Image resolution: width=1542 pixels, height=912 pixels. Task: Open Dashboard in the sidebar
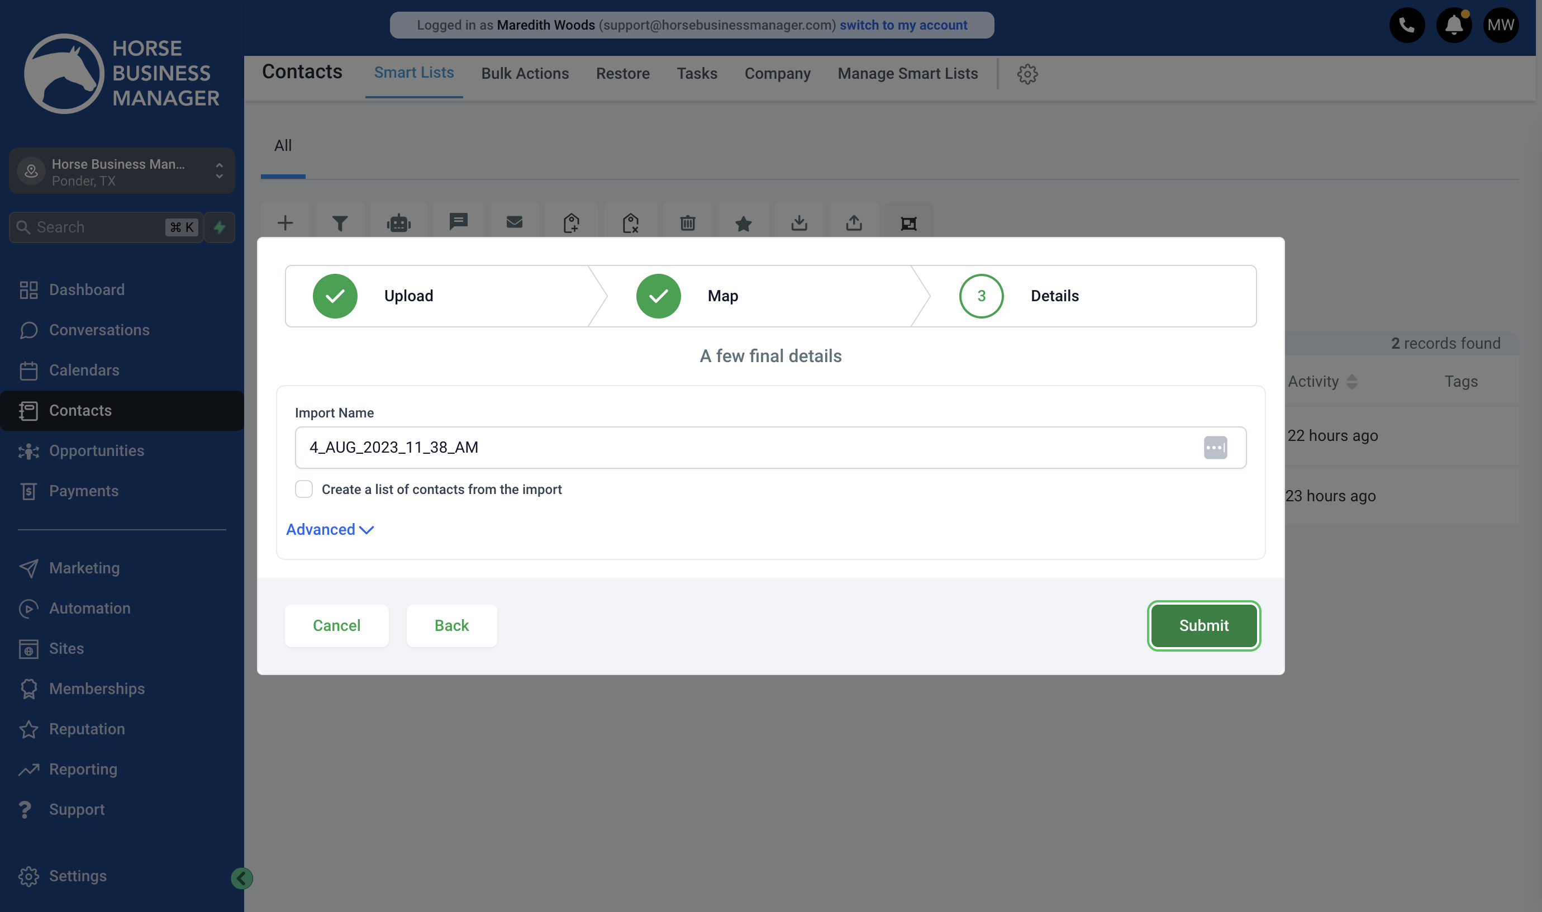tap(87, 289)
